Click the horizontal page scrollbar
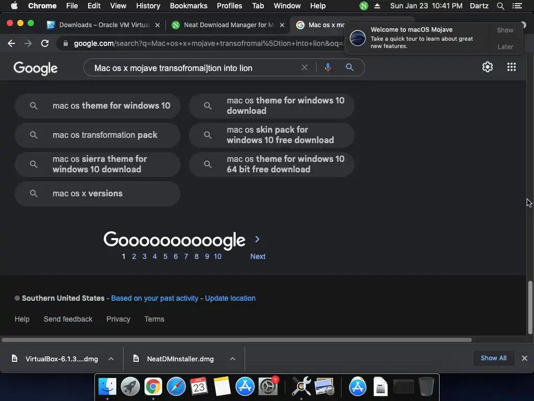534x401 pixels. tap(237, 340)
